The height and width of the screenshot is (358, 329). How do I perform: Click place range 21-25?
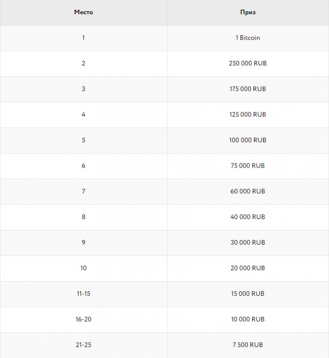click(x=84, y=345)
